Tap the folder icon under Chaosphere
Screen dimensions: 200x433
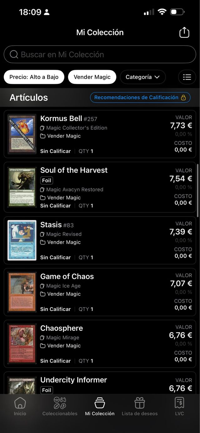[x=42, y=346]
